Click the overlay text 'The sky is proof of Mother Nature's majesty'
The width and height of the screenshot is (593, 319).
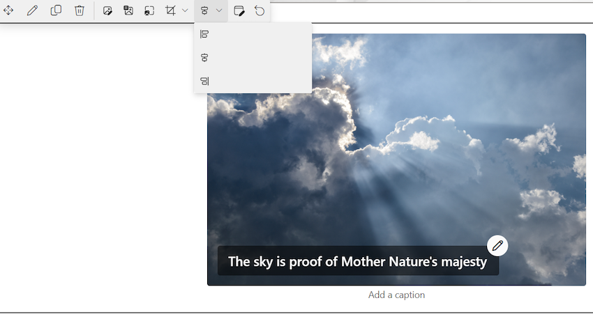coord(358,262)
